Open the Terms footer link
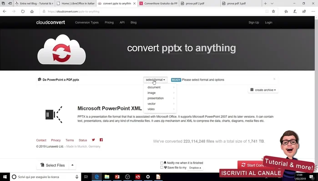The image size is (318, 181). click(70, 140)
